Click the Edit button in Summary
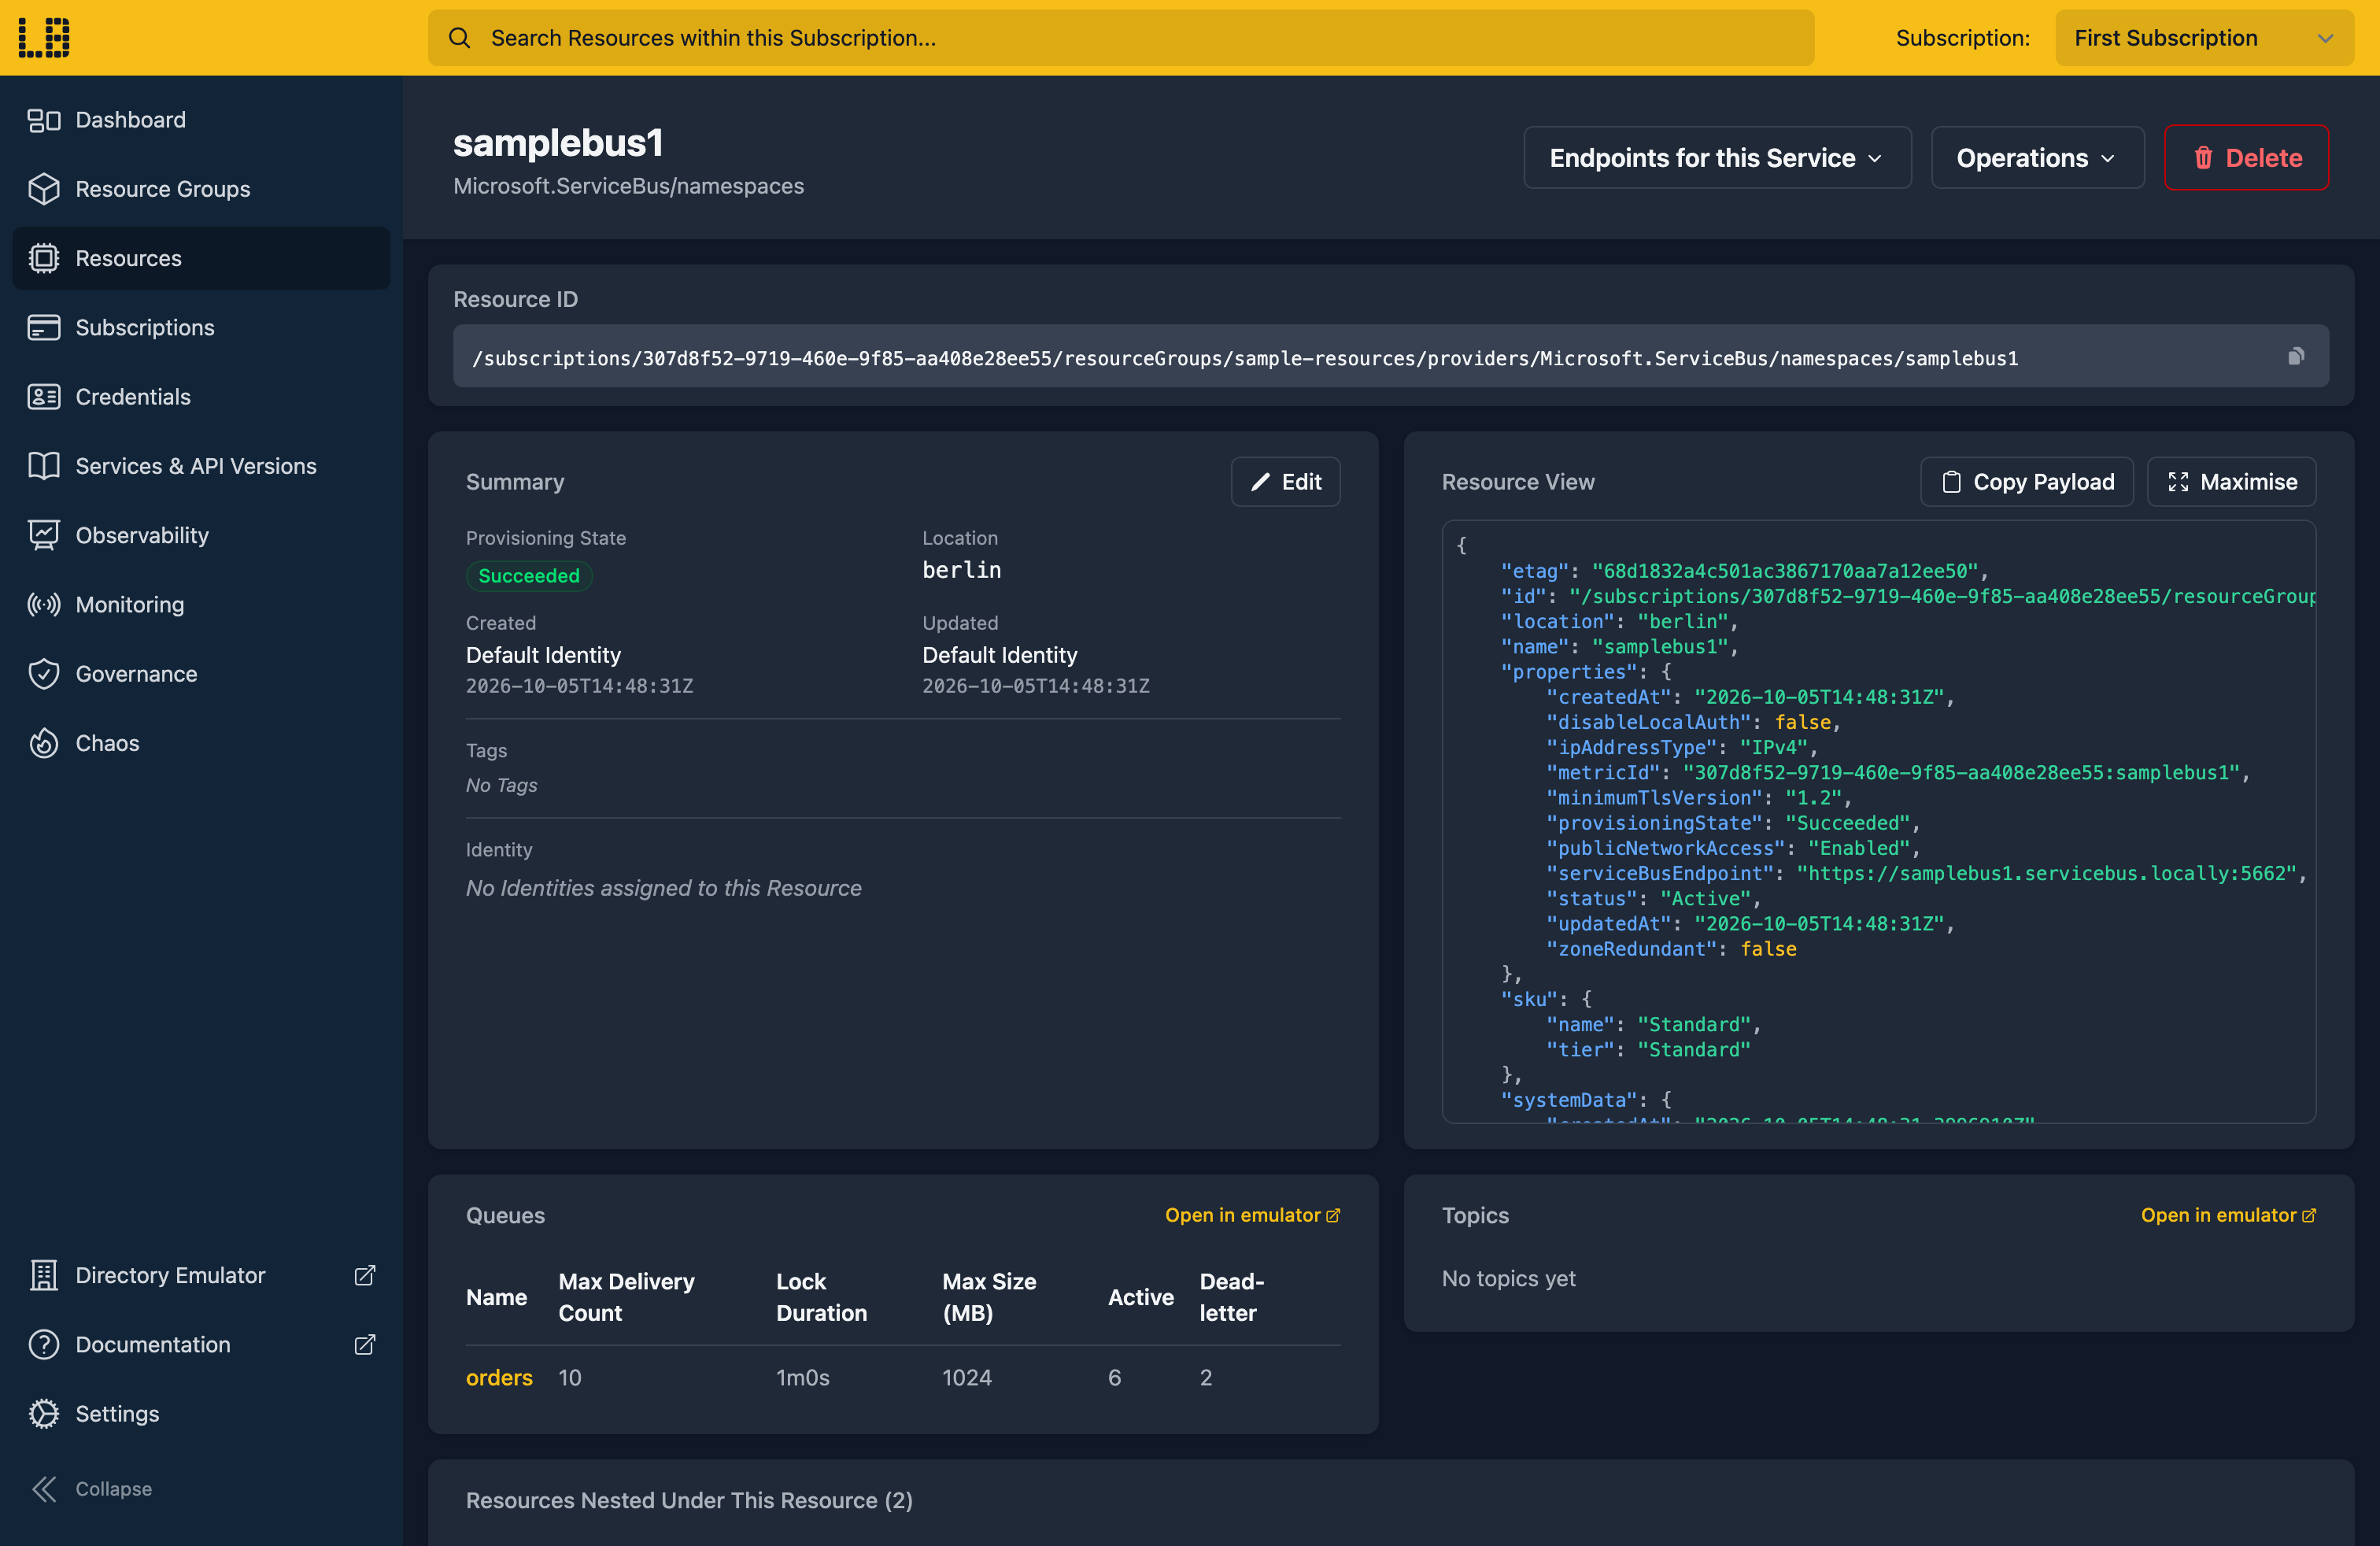The height and width of the screenshot is (1546, 2380). point(1285,482)
